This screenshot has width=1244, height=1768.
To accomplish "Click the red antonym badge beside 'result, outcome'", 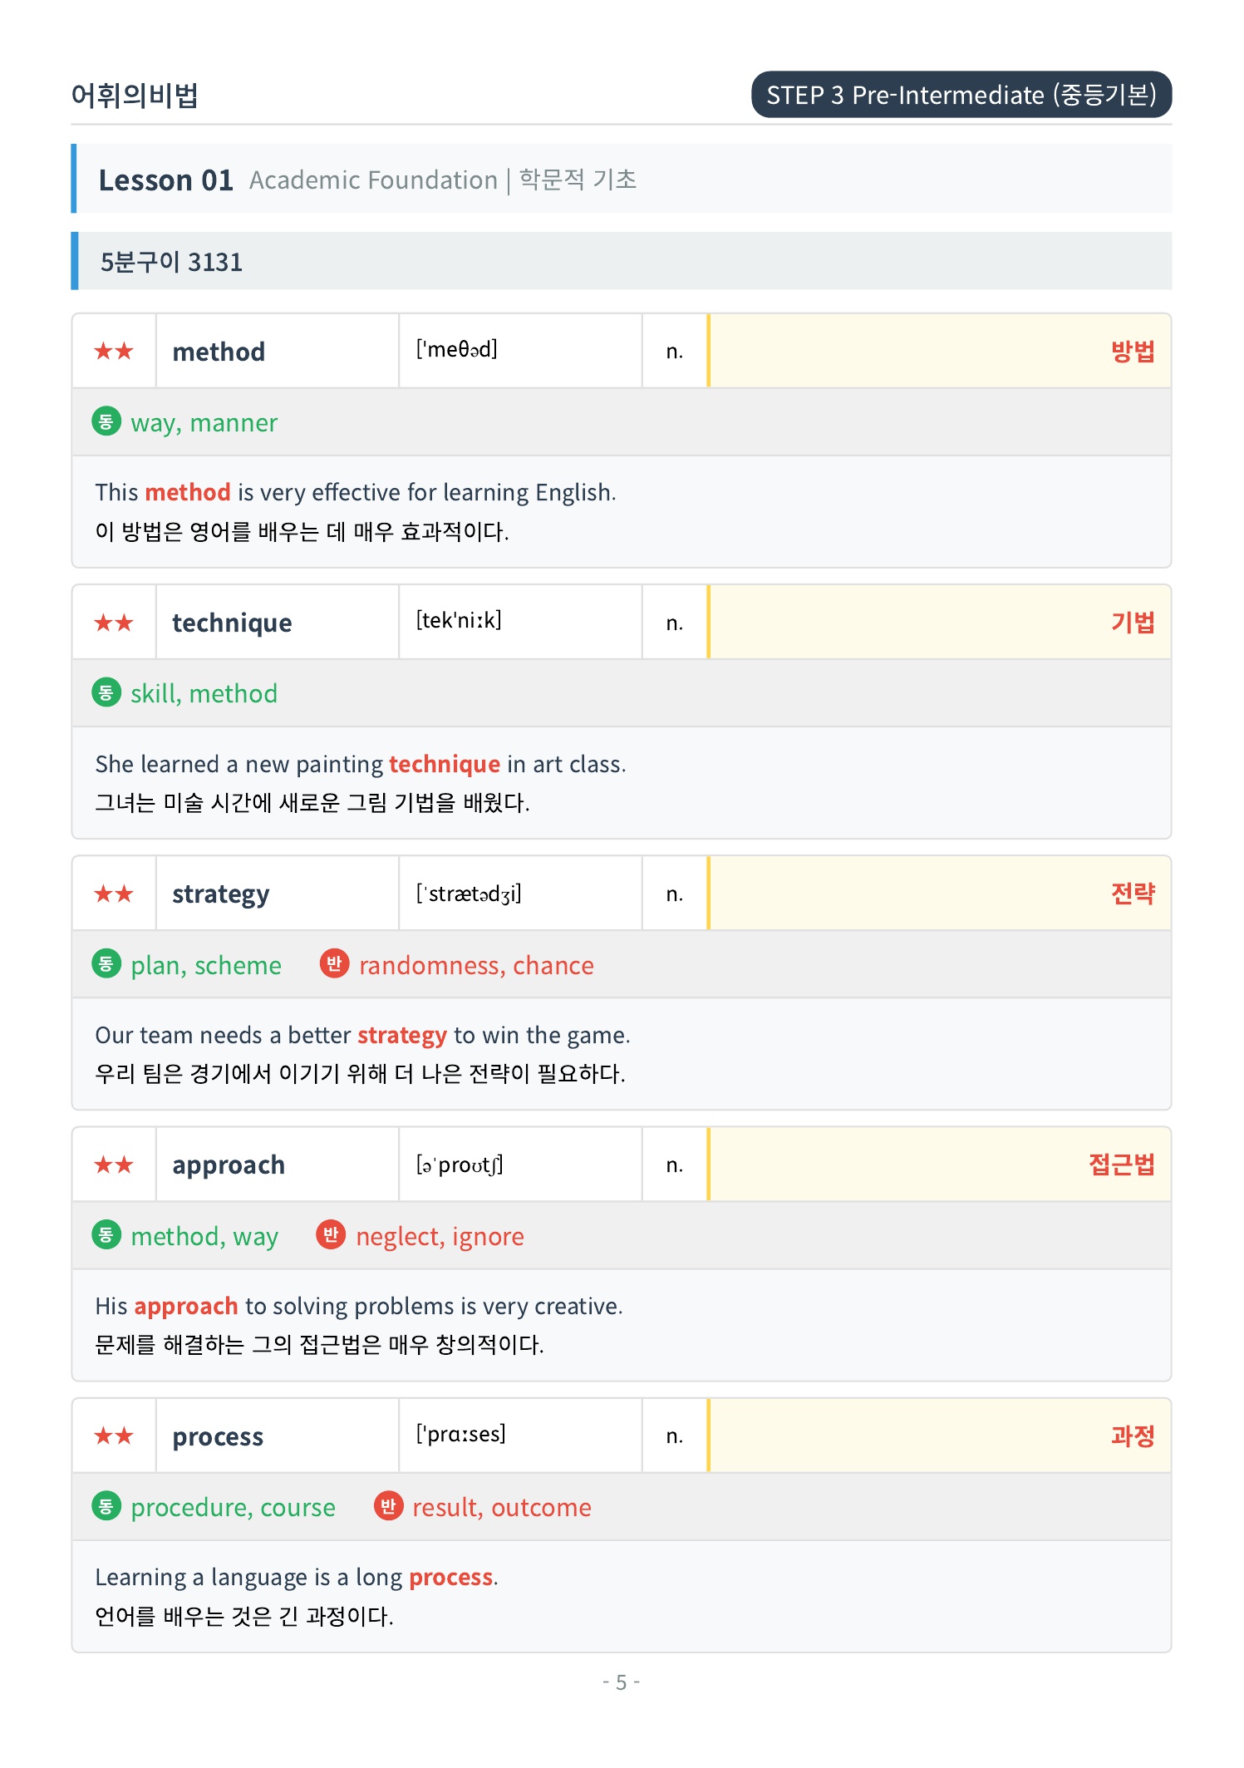I will pyautogui.click(x=388, y=1505).
